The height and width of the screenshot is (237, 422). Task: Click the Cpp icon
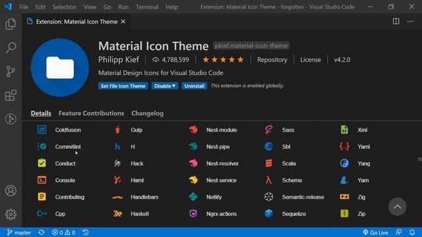pyautogui.click(x=42, y=213)
